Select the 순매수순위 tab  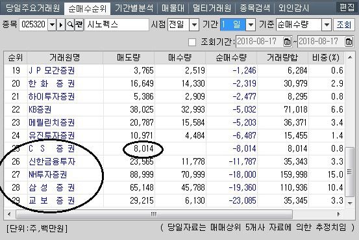click(88, 8)
